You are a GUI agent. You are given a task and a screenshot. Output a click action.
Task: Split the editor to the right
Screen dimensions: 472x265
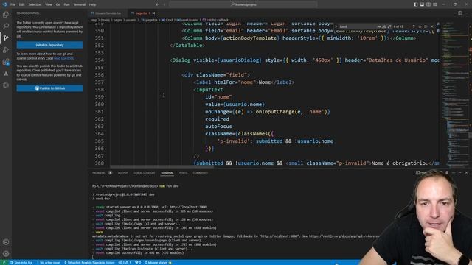click(460, 13)
